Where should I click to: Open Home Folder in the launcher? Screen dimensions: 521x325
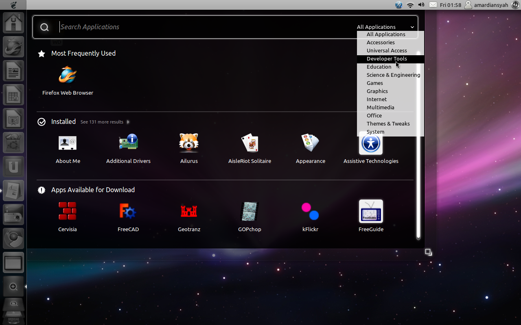tap(13, 23)
